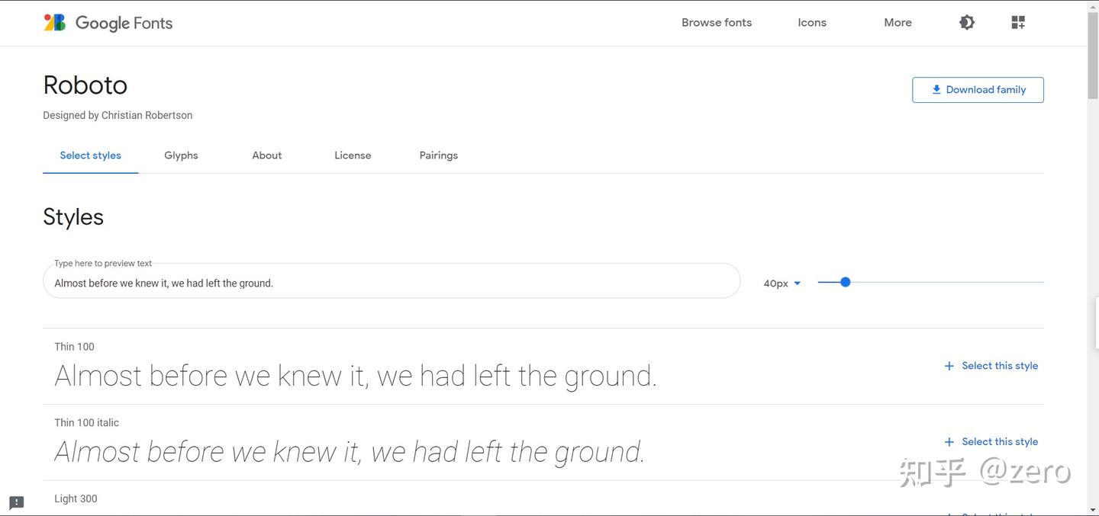Click plus icon beside Thin 100 italic
This screenshot has width=1099, height=516.
click(x=949, y=442)
